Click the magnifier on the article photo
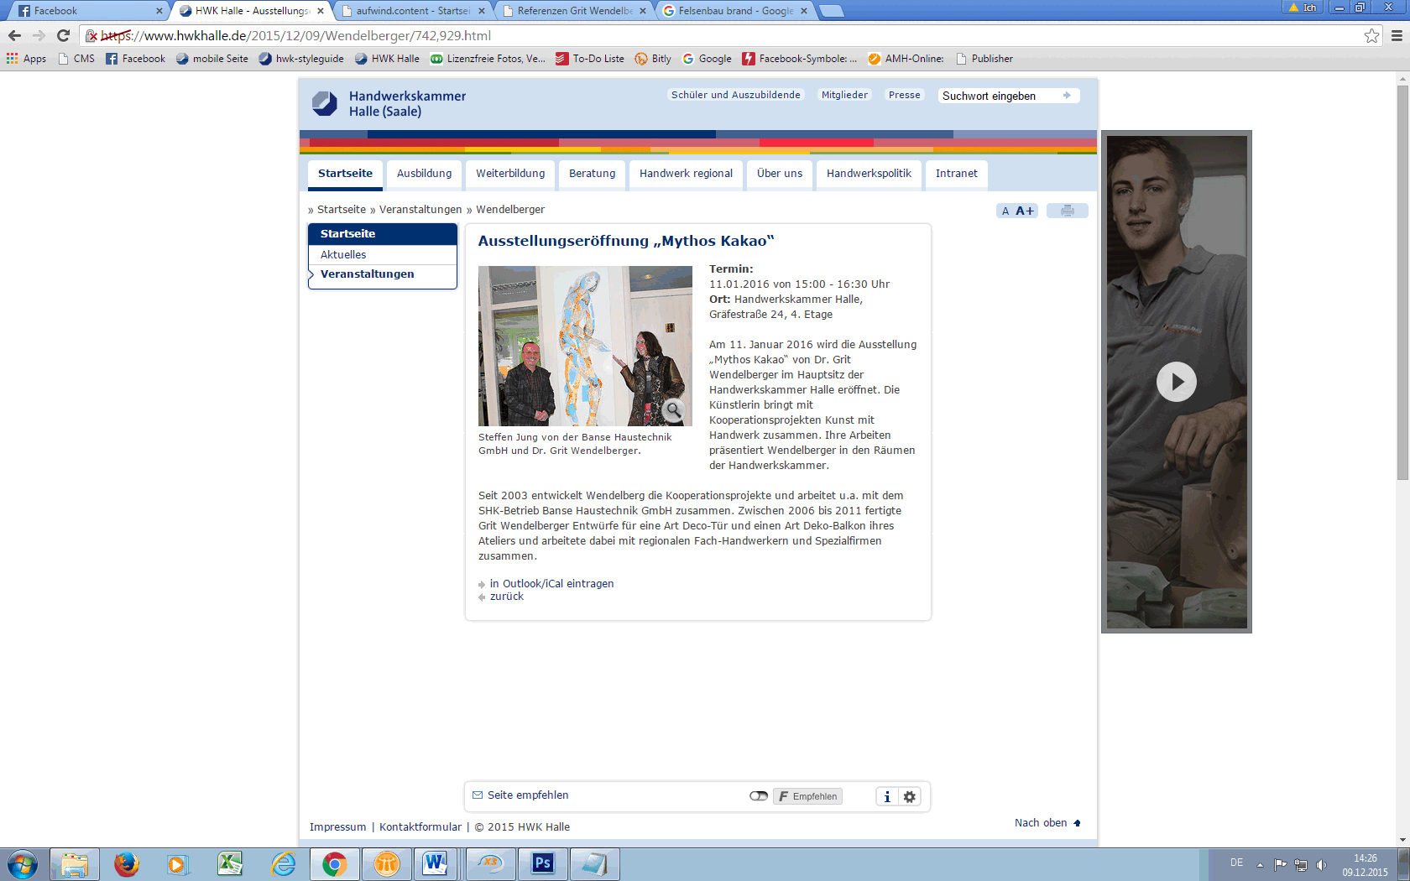Viewport: 1410px width, 881px height. pos(673,409)
